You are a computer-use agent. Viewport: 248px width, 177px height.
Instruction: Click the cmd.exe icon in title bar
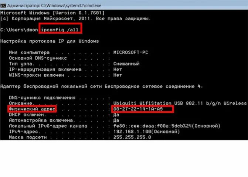pos(3,6)
